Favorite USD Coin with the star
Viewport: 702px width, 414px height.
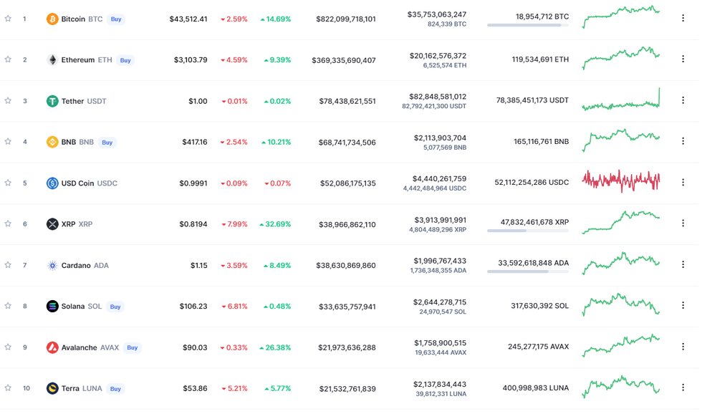pyautogui.click(x=8, y=183)
